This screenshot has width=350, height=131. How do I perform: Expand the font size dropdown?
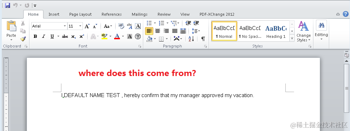click(x=80, y=26)
